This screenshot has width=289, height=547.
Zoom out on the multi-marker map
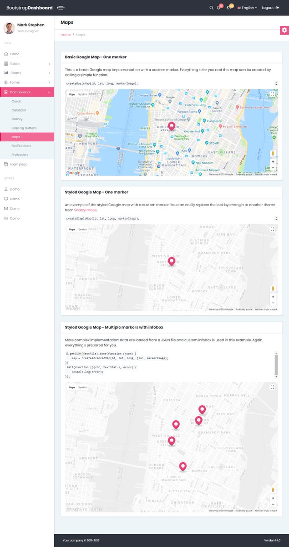[273, 504]
